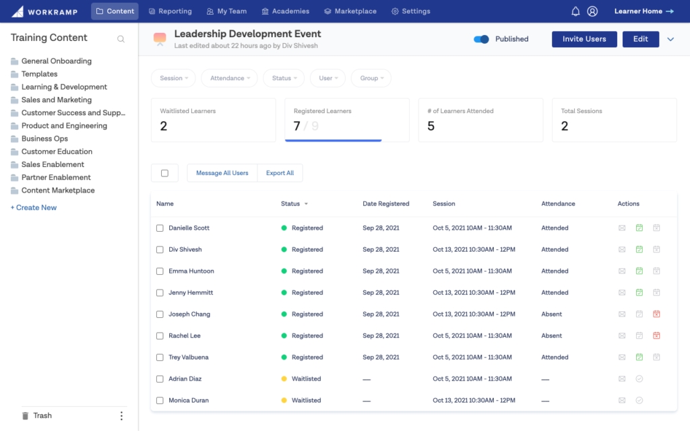Viewport: 690px width, 431px height.
Task: Open Settings nav tab
Action: [x=411, y=11]
